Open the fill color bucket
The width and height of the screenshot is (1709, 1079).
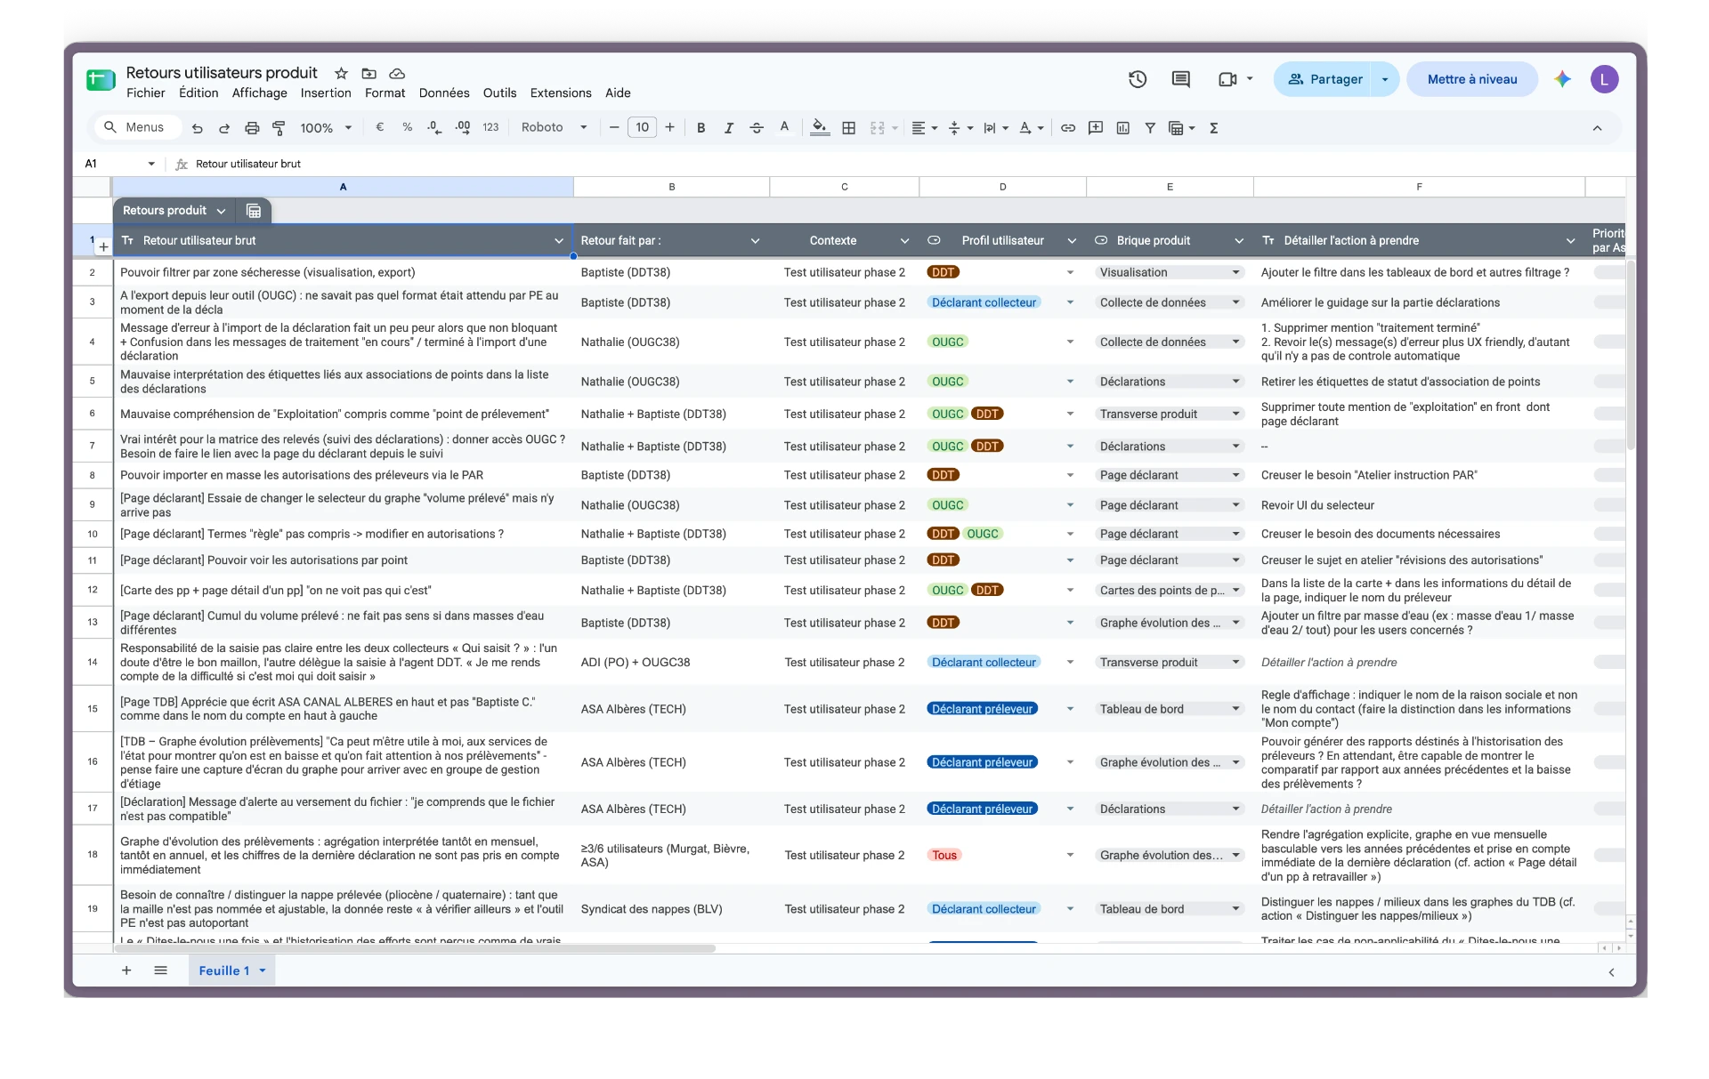pyautogui.click(x=820, y=128)
